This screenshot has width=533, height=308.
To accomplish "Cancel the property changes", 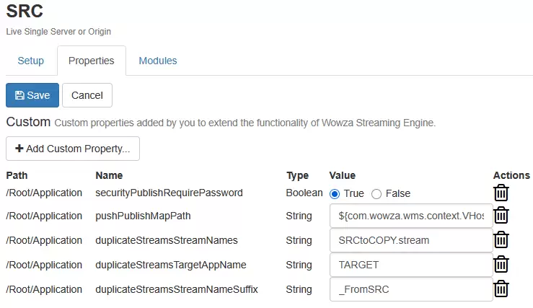I will pyautogui.click(x=87, y=95).
